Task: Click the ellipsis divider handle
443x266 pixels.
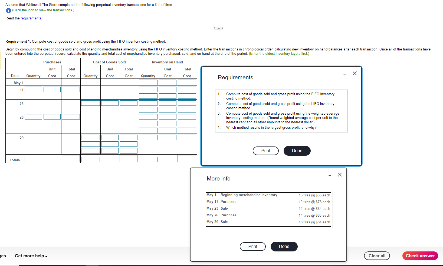Action: pos(218,28)
